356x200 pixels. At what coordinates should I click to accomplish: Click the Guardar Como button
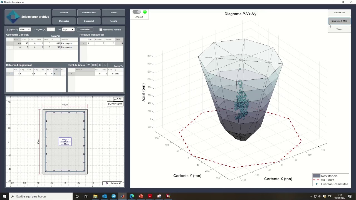(x=89, y=12)
